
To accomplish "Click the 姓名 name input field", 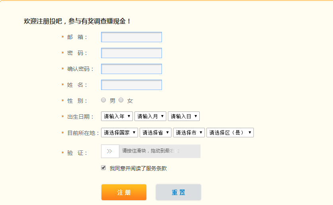I will point(131,85).
